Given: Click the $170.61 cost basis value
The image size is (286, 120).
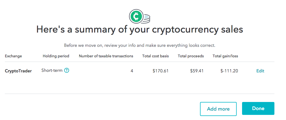Looking at the screenshot, I should tap(160, 71).
